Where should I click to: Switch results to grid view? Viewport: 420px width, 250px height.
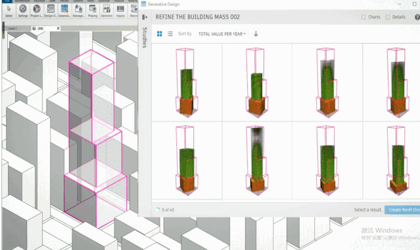159,33
